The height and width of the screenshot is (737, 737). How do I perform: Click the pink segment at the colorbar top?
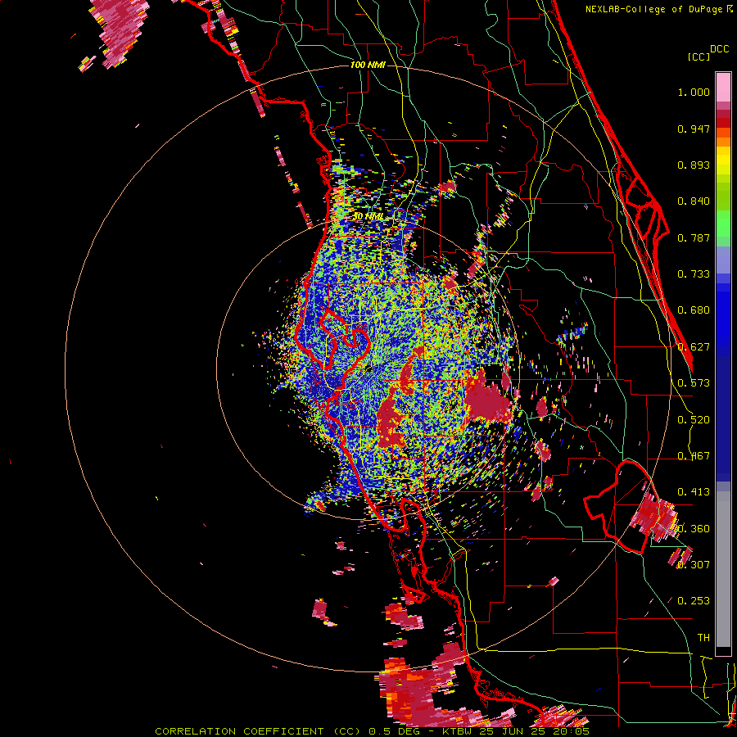[x=723, y=88]
